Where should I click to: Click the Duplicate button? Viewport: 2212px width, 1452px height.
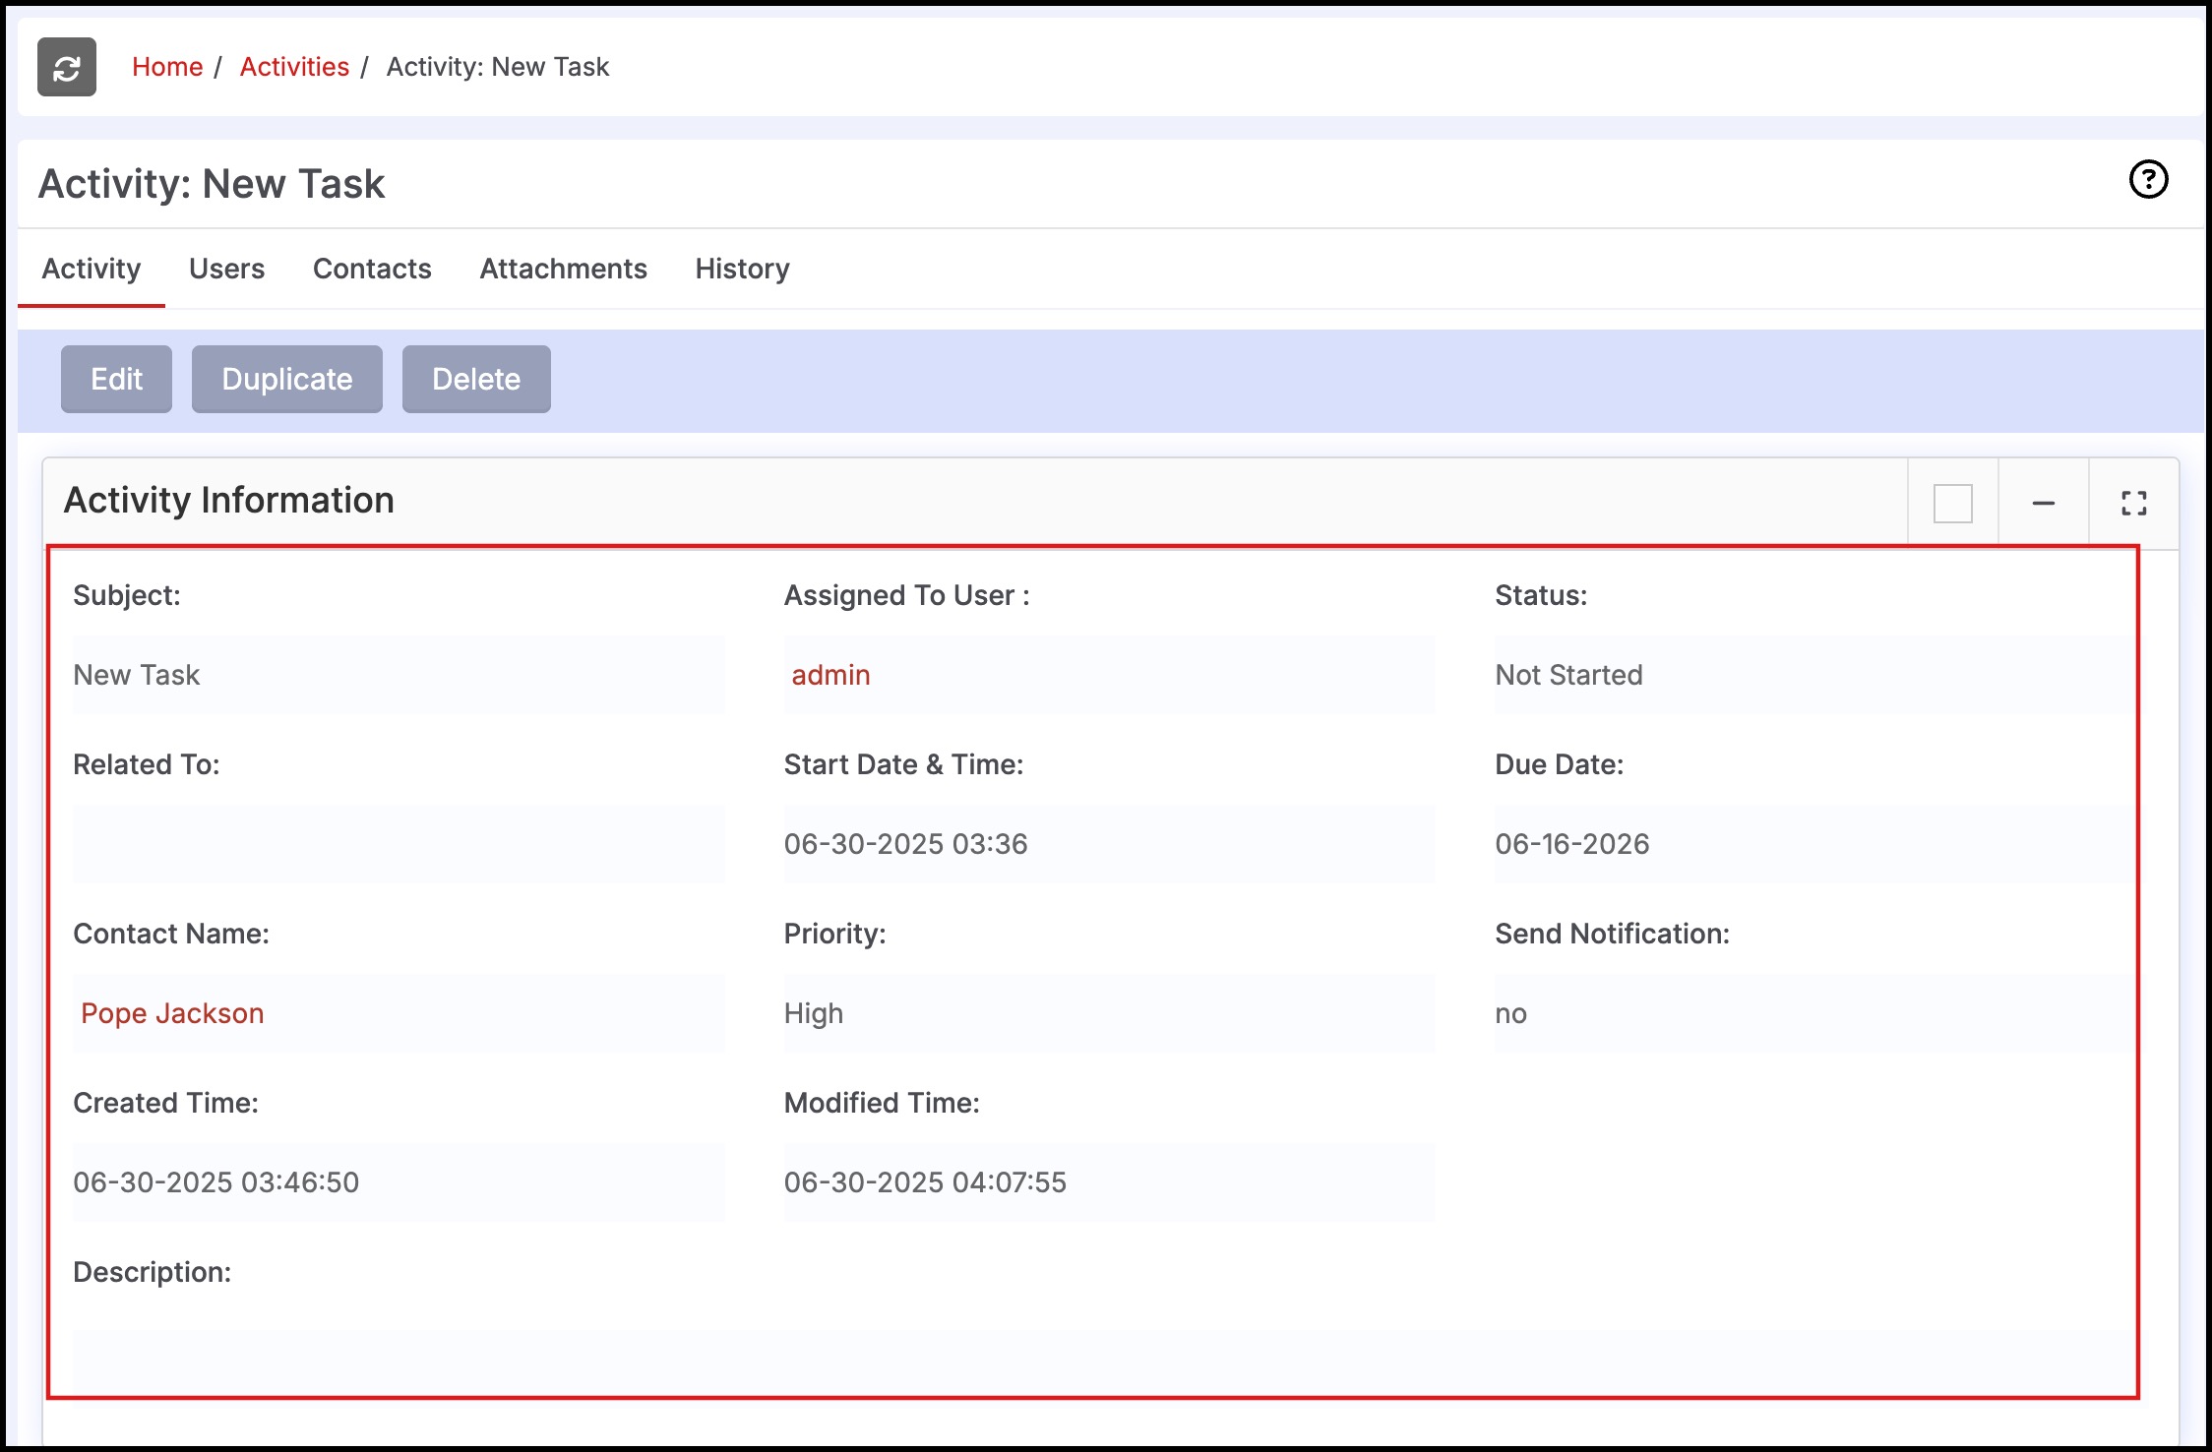[x=286, y=379]
